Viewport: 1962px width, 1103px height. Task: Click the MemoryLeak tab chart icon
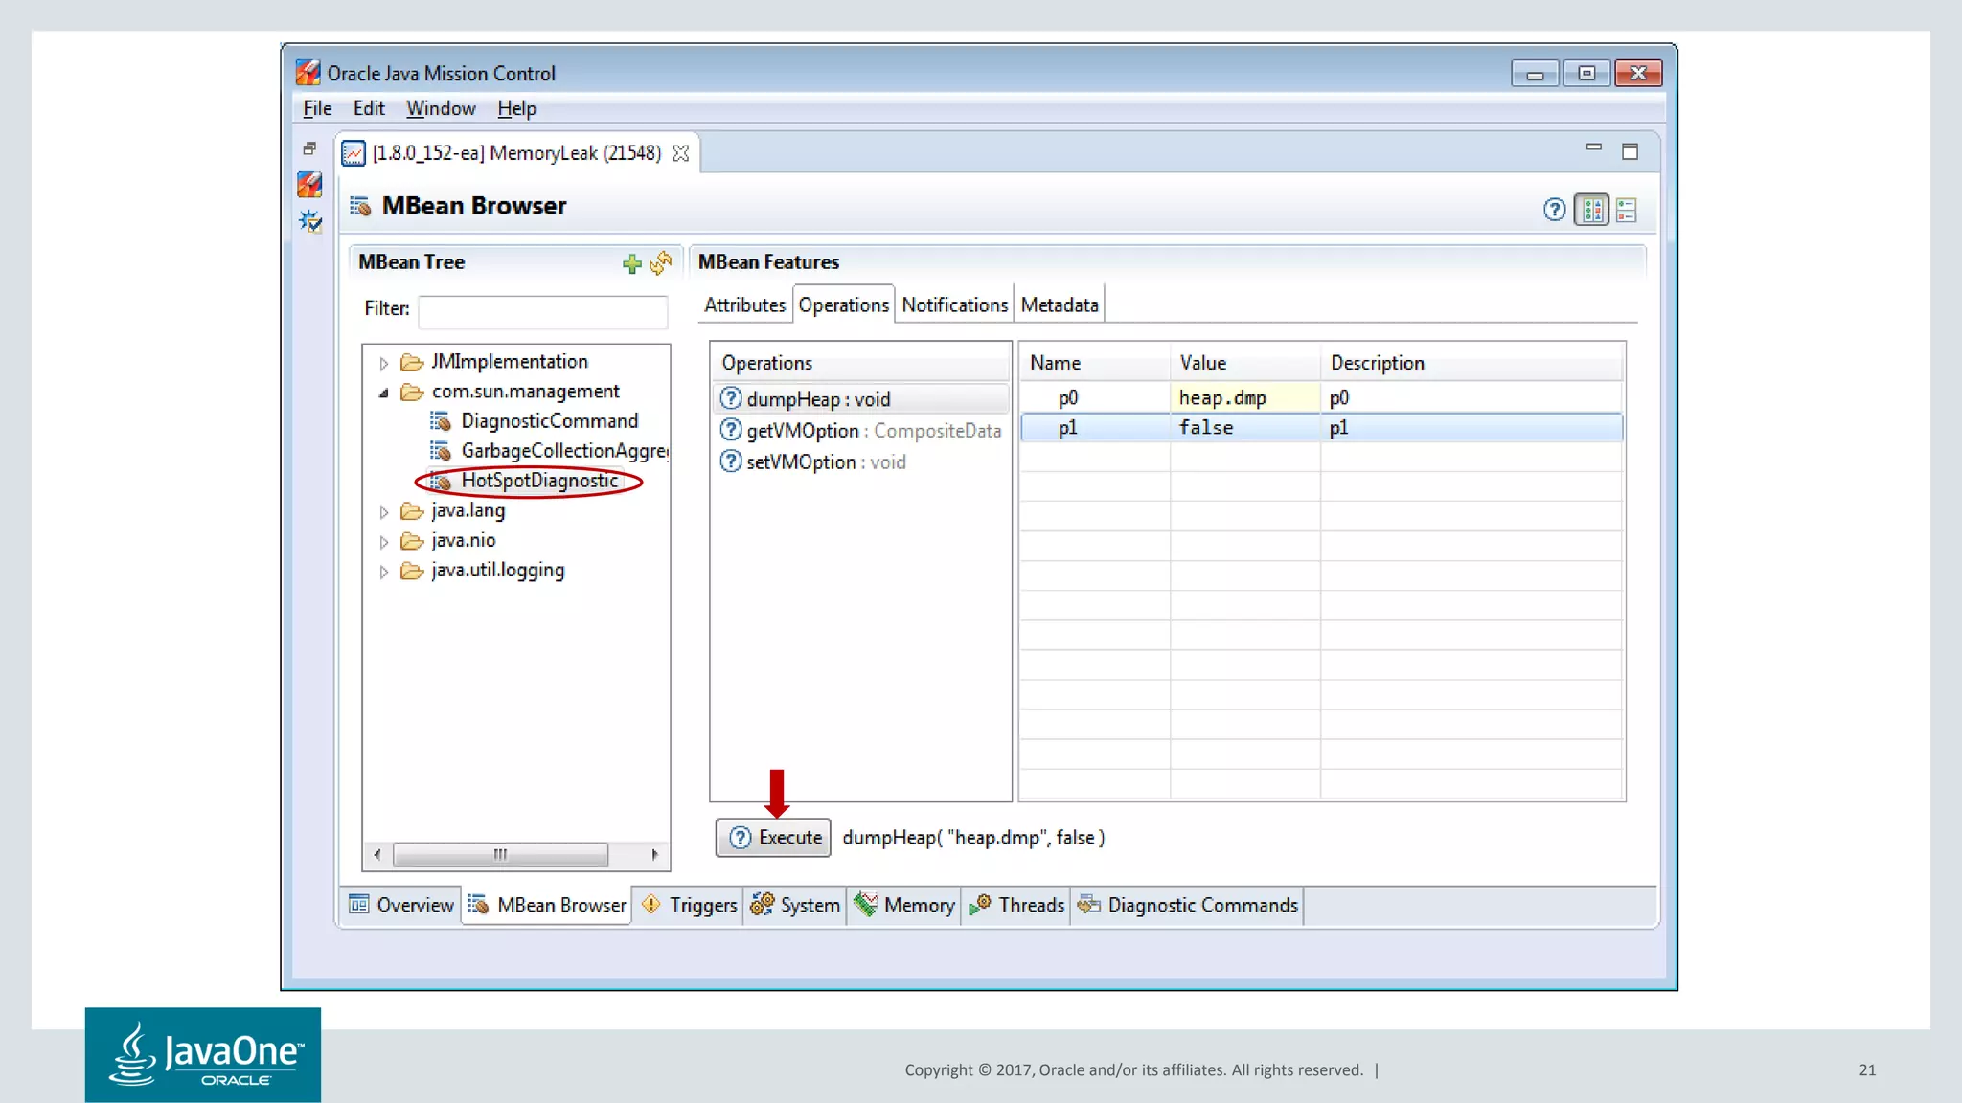(x=354, y=153)
